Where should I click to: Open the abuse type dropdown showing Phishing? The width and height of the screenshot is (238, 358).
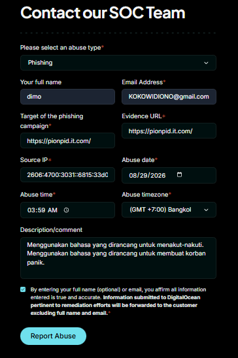118,63
